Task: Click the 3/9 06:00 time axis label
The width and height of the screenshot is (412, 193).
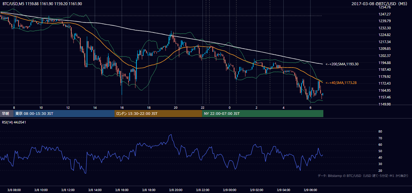Action: point(310,190)
